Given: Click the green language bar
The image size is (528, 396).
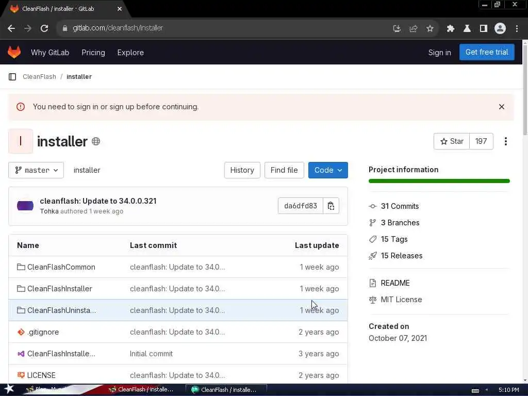Looking at the screenshot, I should [439, 181].
